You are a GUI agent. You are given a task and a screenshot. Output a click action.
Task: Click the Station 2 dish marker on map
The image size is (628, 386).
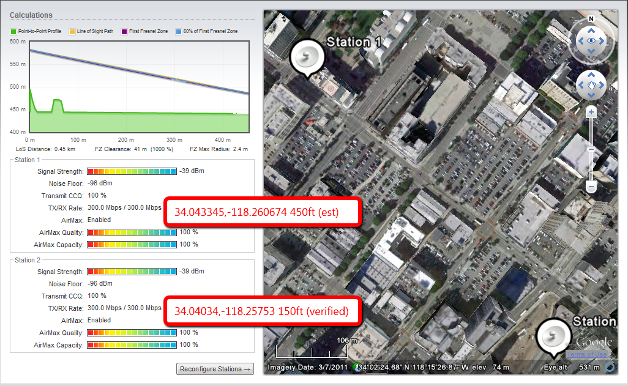(555, 338)
